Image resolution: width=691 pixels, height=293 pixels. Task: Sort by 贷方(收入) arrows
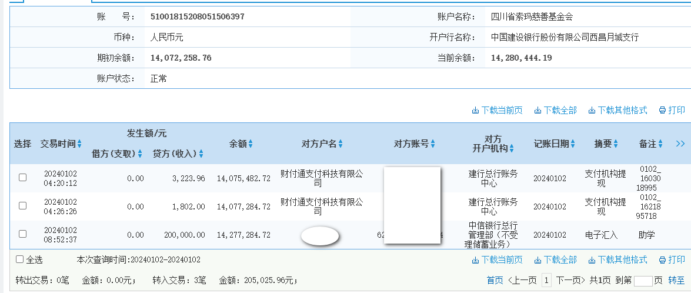201,154
